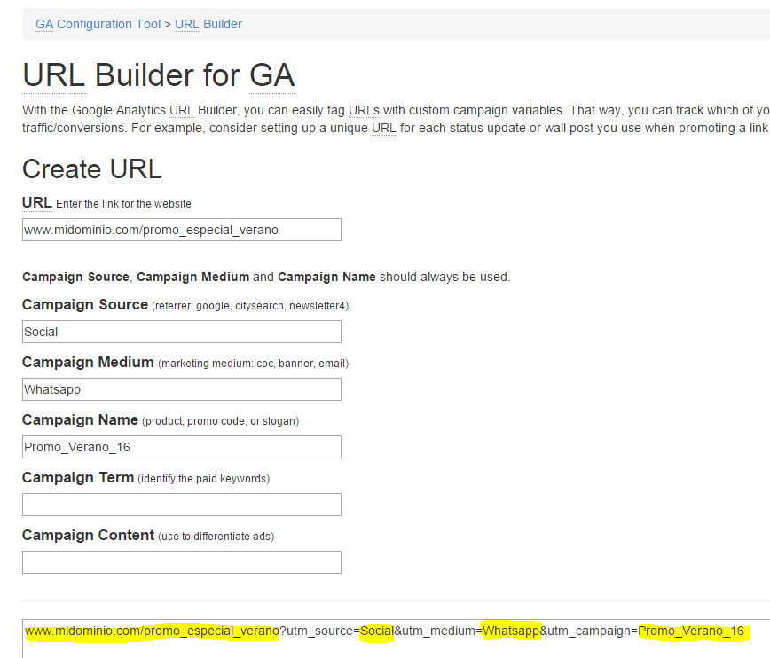Click the Campaign Source input field
This screenshot has height=658, width=770.
tap(182, 332)
